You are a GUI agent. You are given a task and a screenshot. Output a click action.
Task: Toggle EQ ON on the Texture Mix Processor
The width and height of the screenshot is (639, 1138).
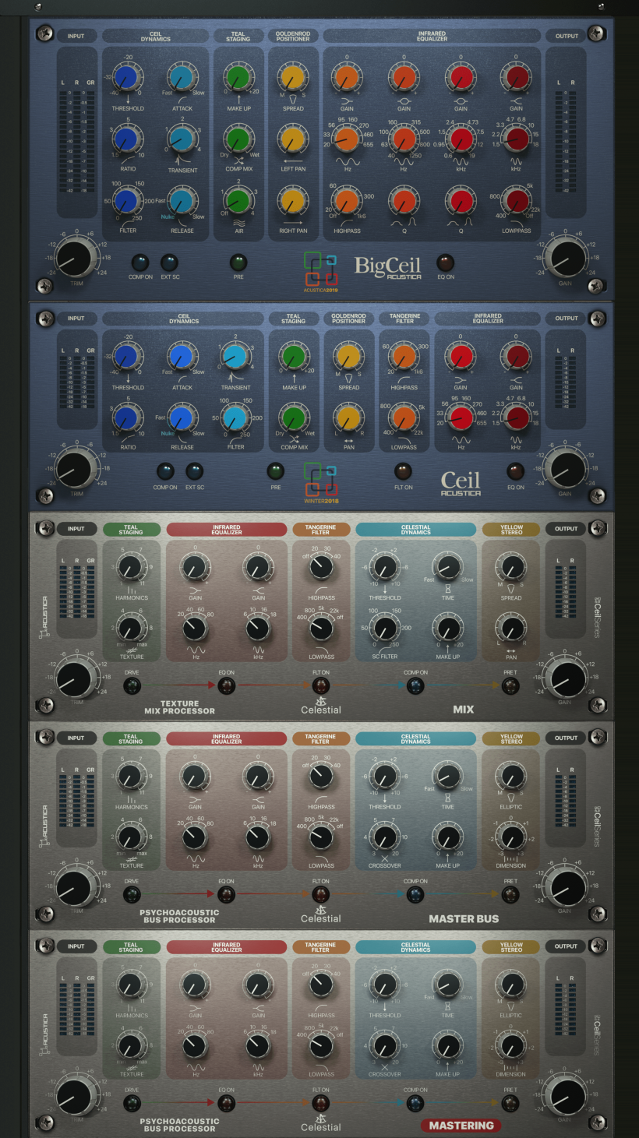coord(226,685)
